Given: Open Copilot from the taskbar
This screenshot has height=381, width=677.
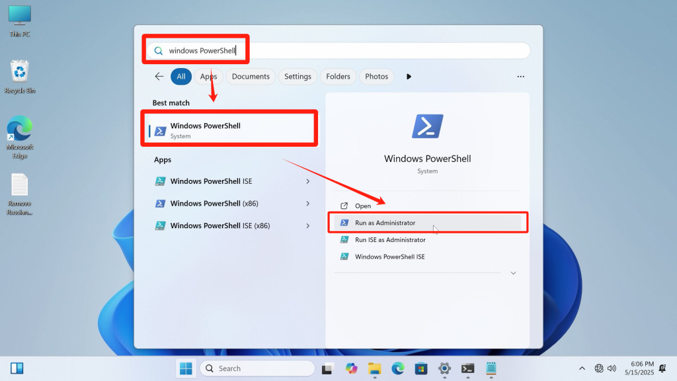Looking at the screenshot, I should [351, 368].
